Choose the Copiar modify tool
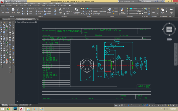The height and width of the screenshot is (111, 178). coord(30,11)
